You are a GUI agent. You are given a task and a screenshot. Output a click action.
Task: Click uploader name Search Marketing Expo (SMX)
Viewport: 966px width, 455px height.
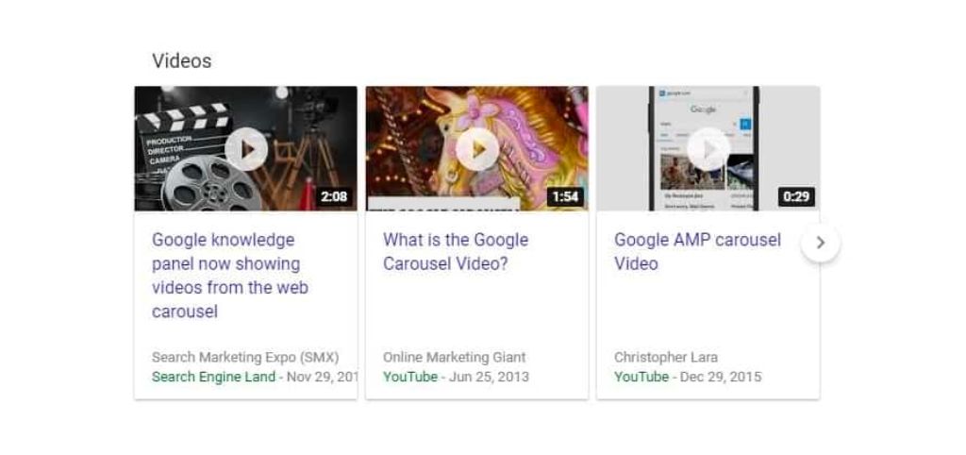244,358
